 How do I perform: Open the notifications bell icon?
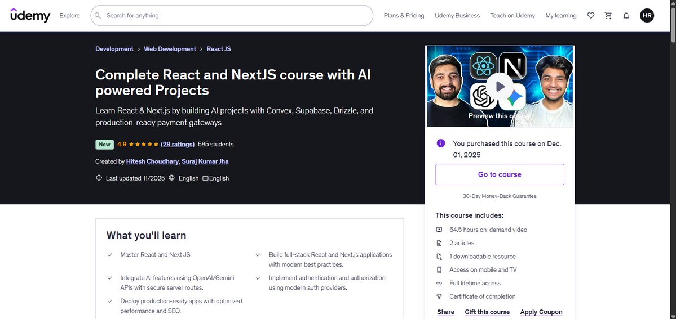tap(626, 16)
